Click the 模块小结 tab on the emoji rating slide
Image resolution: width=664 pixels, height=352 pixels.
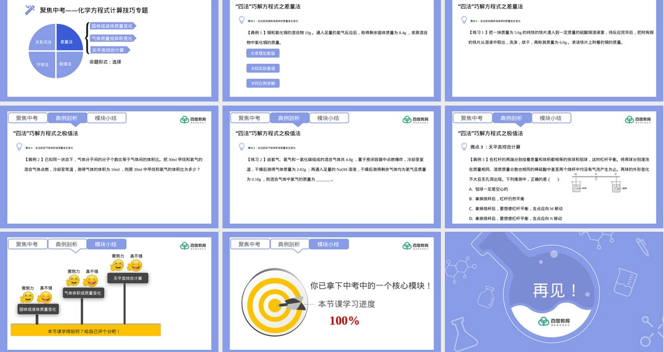click(106, 244)
